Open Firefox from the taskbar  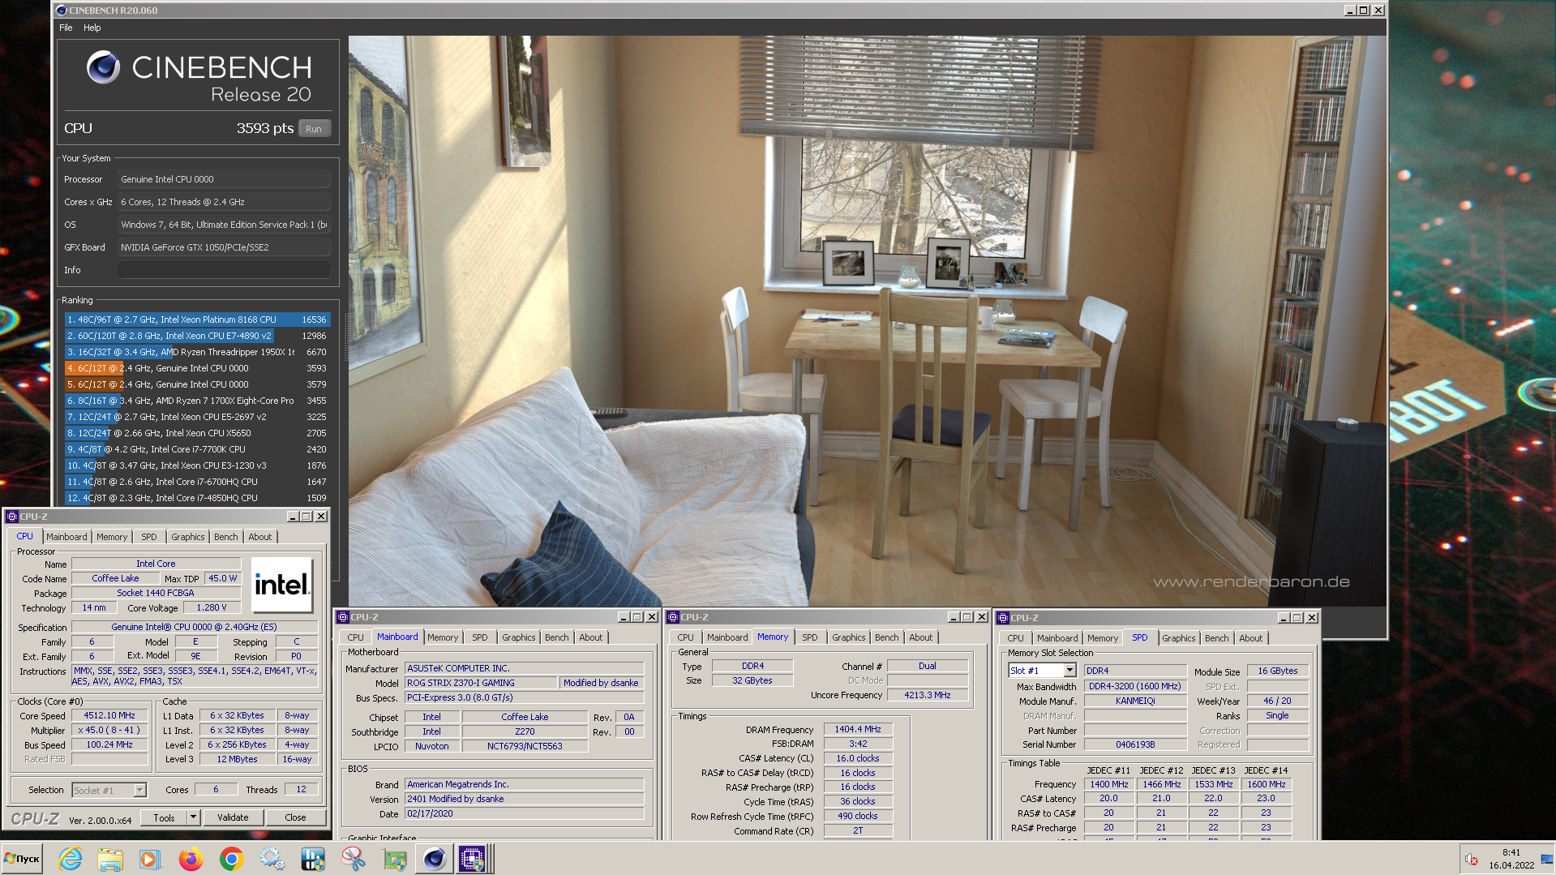coord(191,859)
